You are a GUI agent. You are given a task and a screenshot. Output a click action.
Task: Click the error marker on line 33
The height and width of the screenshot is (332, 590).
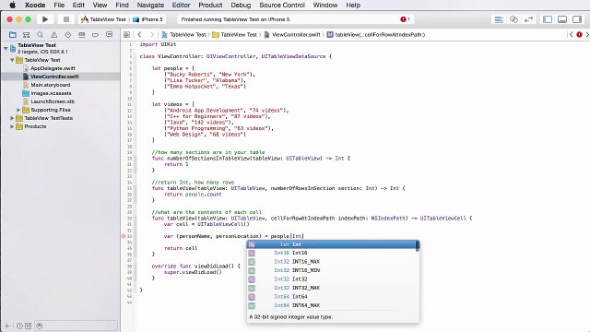pyautogui.click(x=124, y=236)
